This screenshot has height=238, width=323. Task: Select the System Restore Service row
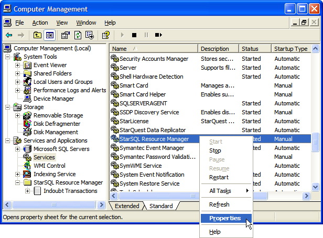(x=149, y=183)
